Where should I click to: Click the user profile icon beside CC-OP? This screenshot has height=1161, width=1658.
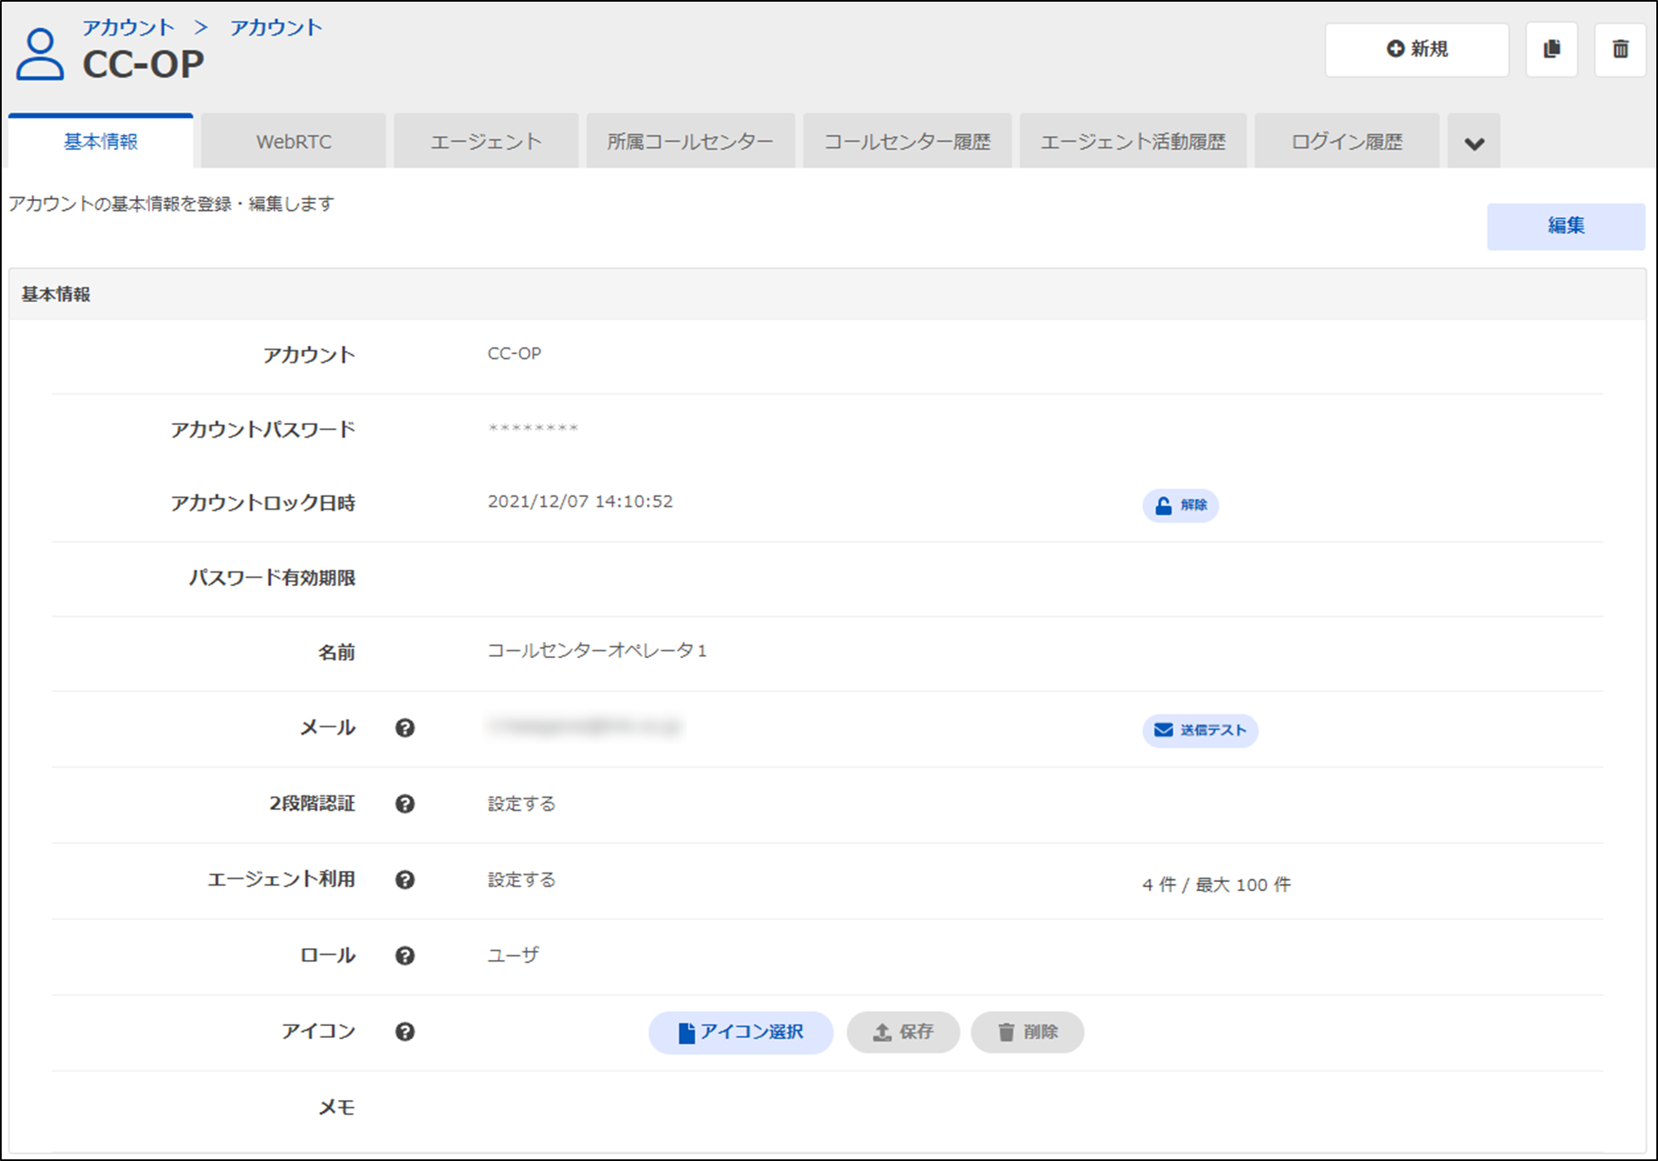[40, 54]
